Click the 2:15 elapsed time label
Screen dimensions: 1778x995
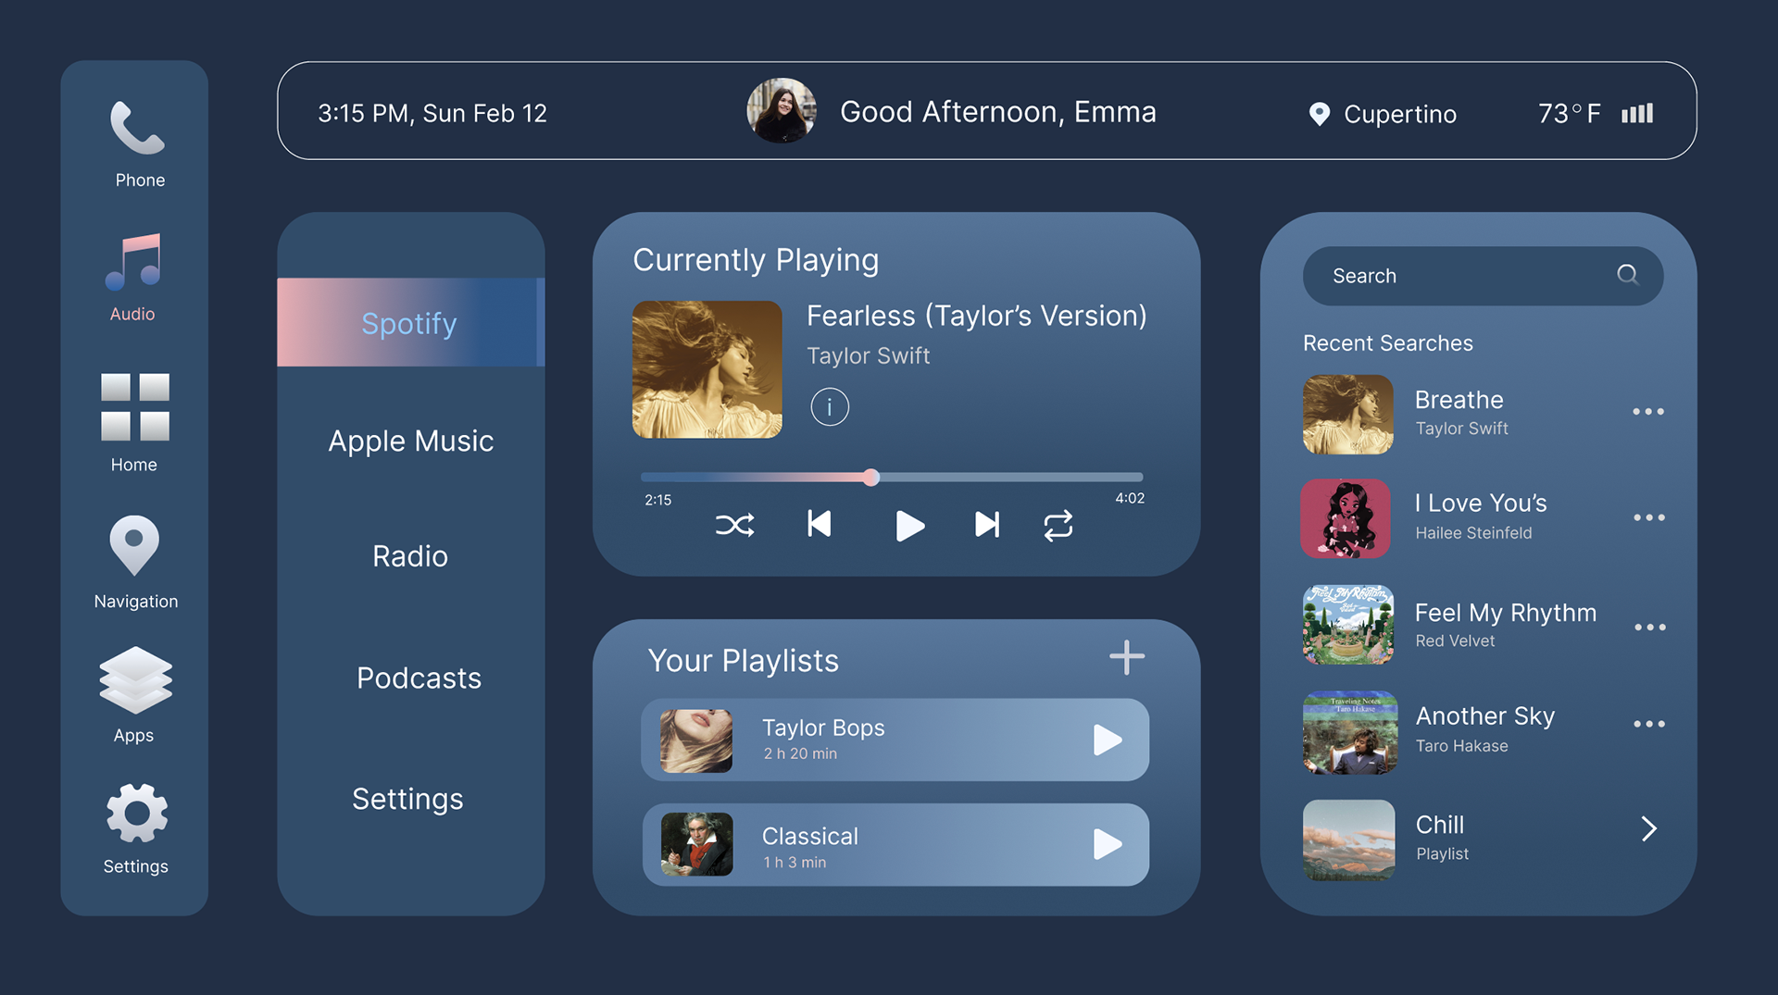click(658, 500)
